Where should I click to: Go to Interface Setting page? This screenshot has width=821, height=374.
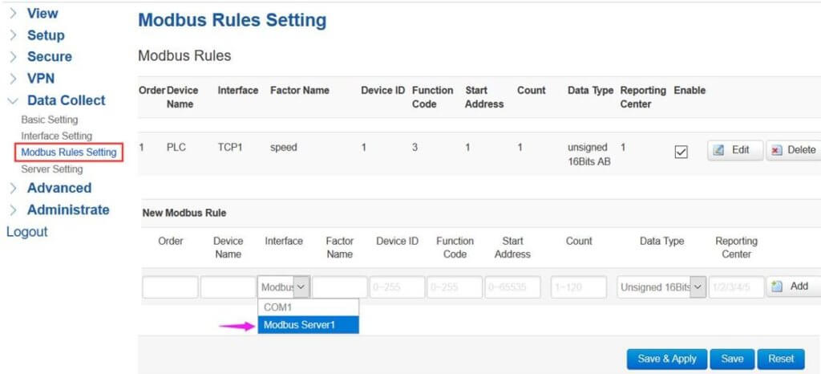click(56, 136)
